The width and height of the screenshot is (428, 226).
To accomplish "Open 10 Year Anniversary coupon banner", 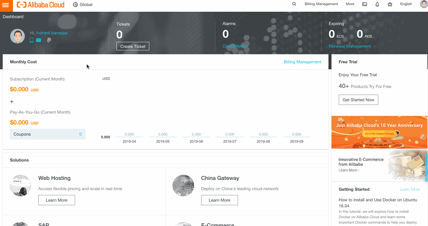I will click(379, 132).
